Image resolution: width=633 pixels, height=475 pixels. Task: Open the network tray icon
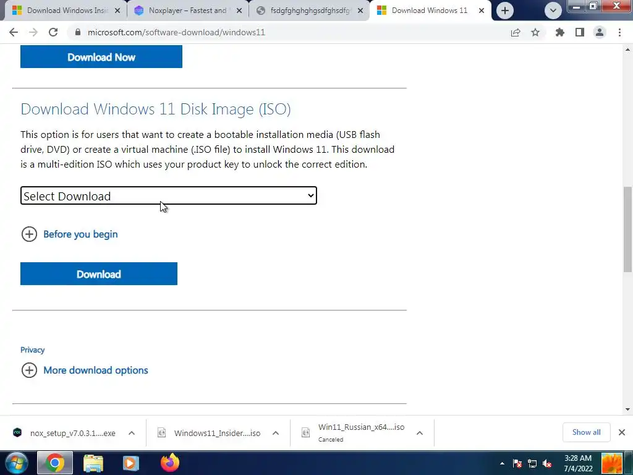click(532, 463)
